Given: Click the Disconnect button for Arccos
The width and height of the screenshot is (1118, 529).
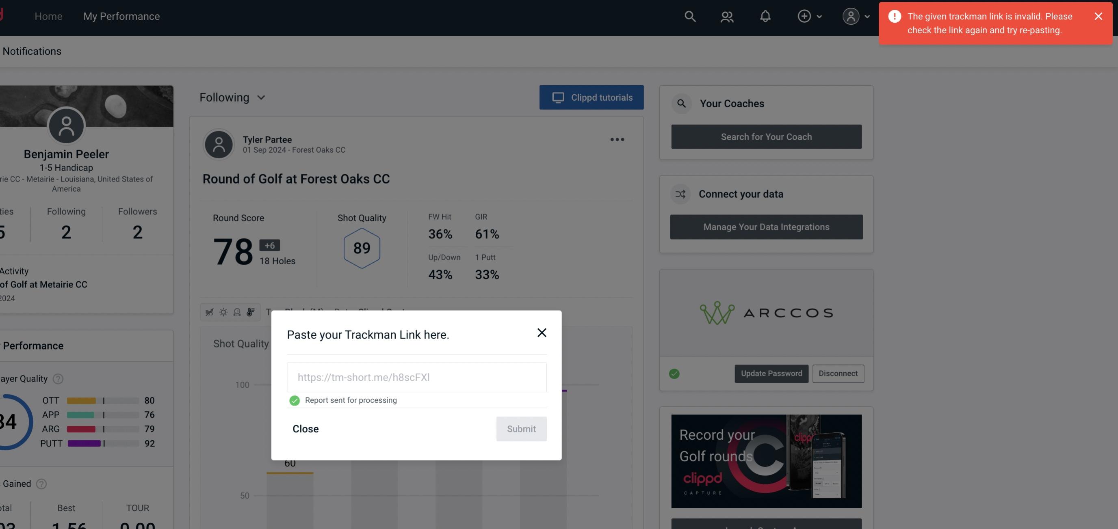Looking at the screenshot, I should point(838,373).
